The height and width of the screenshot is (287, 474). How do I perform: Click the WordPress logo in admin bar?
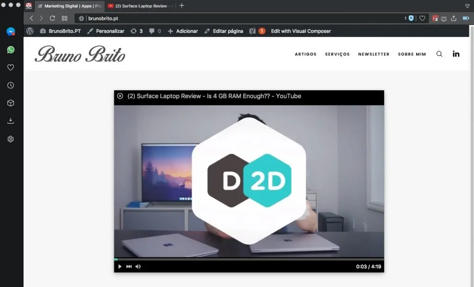pyautogui.click(x=30, y=31)
